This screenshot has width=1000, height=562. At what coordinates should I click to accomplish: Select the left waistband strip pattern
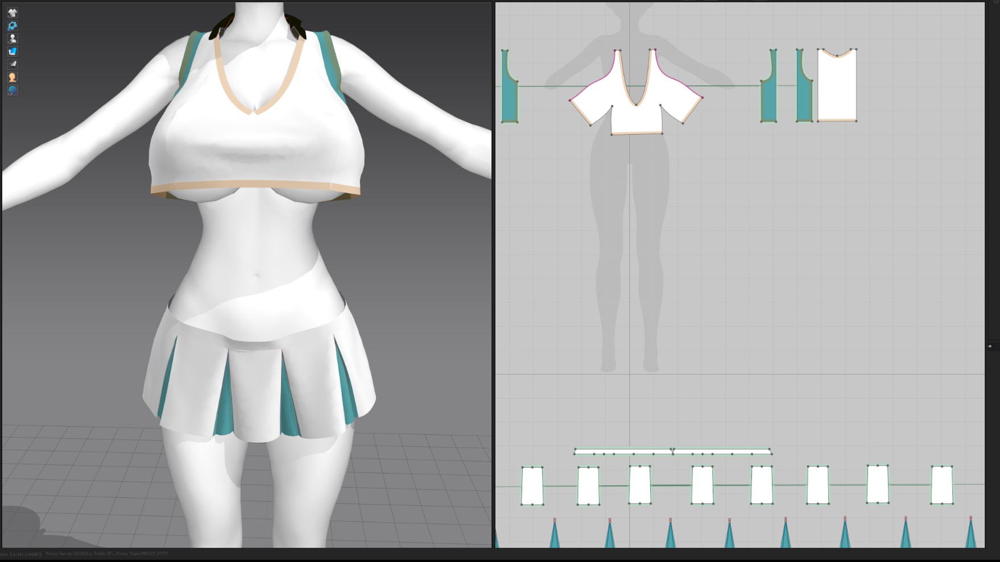(623, 452)
